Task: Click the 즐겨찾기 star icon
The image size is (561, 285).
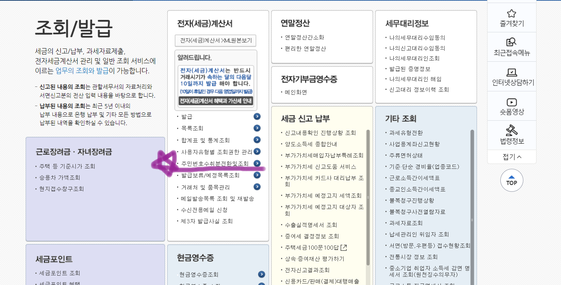Action: click(511, 14)
